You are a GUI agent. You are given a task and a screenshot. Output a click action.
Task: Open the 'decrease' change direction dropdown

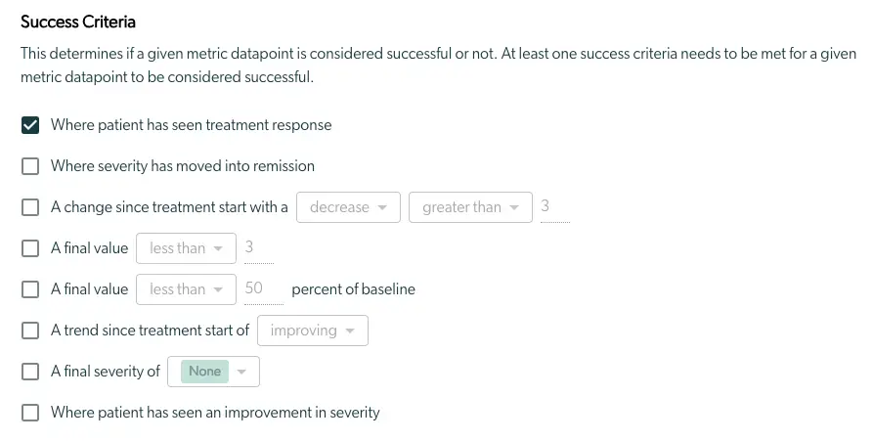348,207
